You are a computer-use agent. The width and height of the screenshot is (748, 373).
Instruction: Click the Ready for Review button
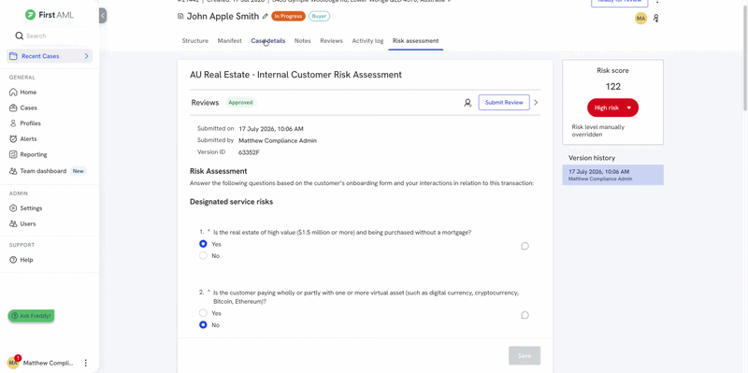[619, 3]
